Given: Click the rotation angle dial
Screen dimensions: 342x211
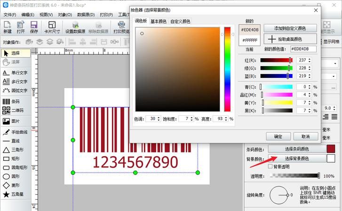Looking at the screenshot, I should pos(279,195).
